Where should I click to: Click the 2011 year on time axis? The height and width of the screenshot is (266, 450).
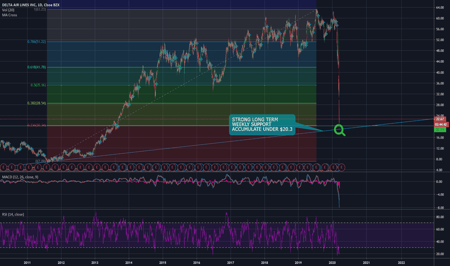[x=27, y=263]
